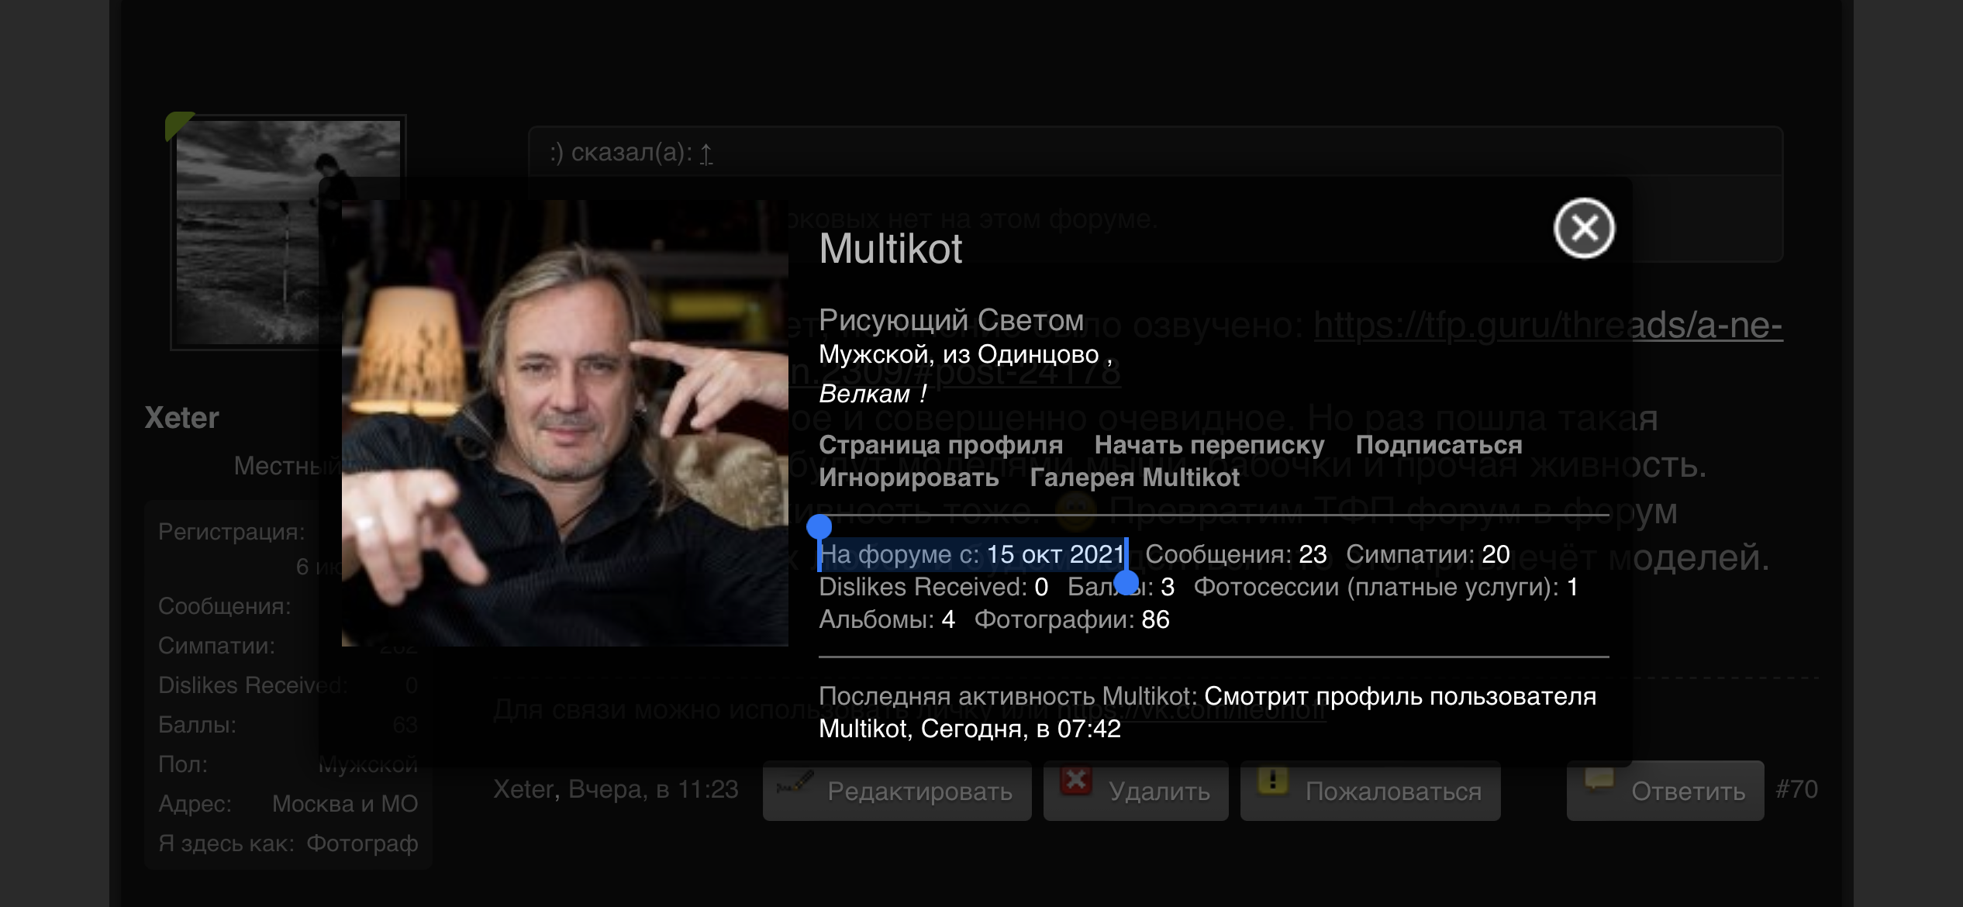Image resolution: width=1963 pixels, height=907 pixels.
Task: Click the Ответить speech bubble icon
Action: click(x=1599, y=778)
